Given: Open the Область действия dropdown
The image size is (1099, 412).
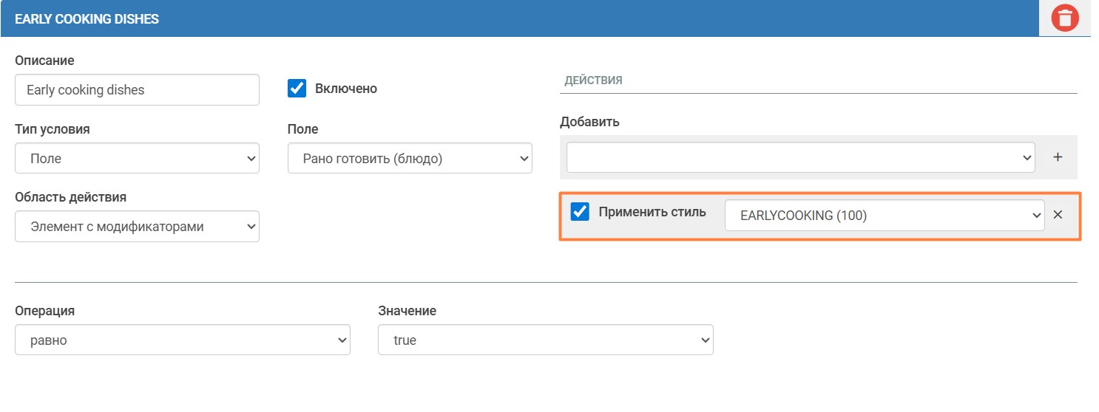Looking at the screenshot, I should 137,227.
